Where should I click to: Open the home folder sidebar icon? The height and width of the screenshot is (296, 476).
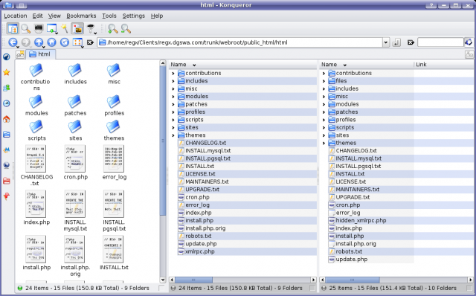coord(7,119)
